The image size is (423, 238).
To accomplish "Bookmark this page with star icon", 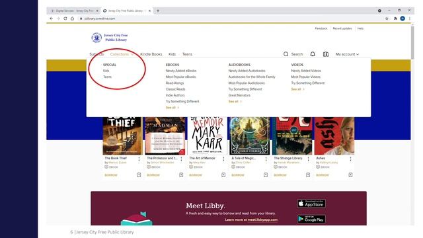I will tap(387, 19).
